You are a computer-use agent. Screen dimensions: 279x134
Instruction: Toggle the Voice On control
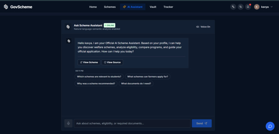point(203,27)
